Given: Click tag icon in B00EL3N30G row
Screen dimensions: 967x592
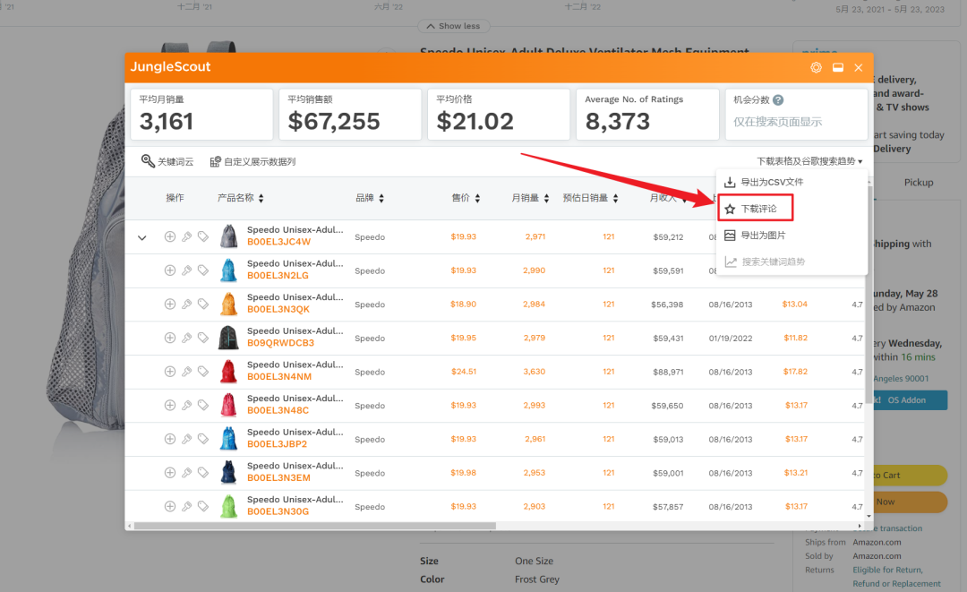Looking at the screenshot, I should point(203,506).
